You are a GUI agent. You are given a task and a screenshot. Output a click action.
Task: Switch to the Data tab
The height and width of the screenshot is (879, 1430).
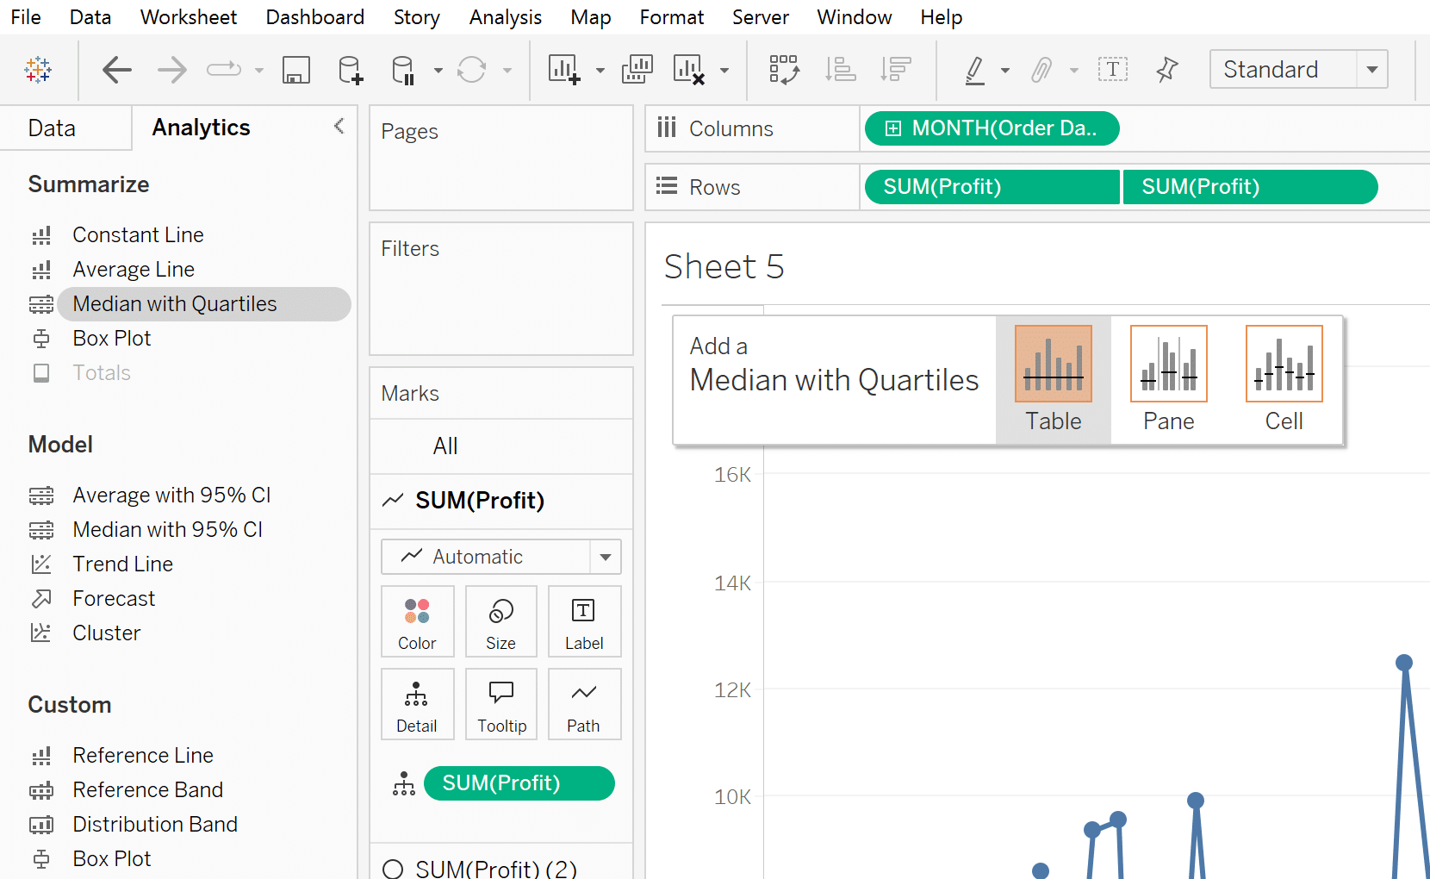click(x=52, y=128)
